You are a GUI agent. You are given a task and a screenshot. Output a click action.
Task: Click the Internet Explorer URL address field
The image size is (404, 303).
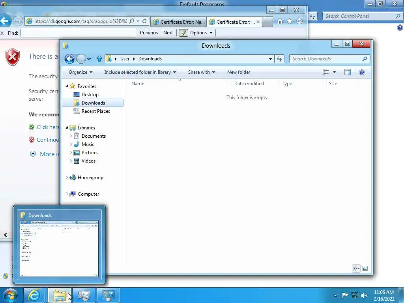(80, 21)
